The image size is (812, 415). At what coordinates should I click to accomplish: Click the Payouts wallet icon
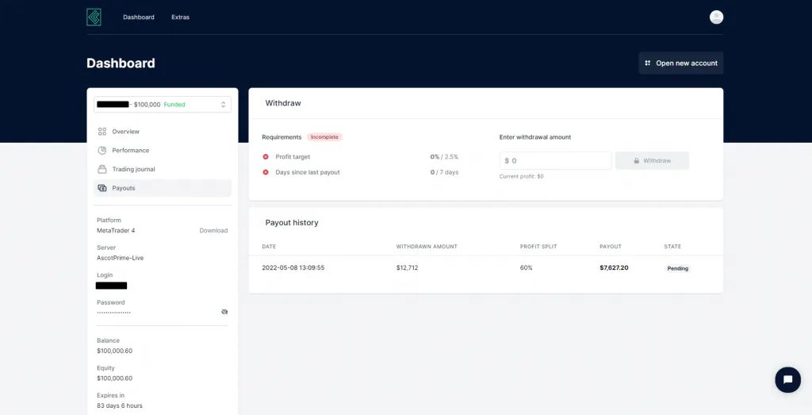(x=102, y=188)
